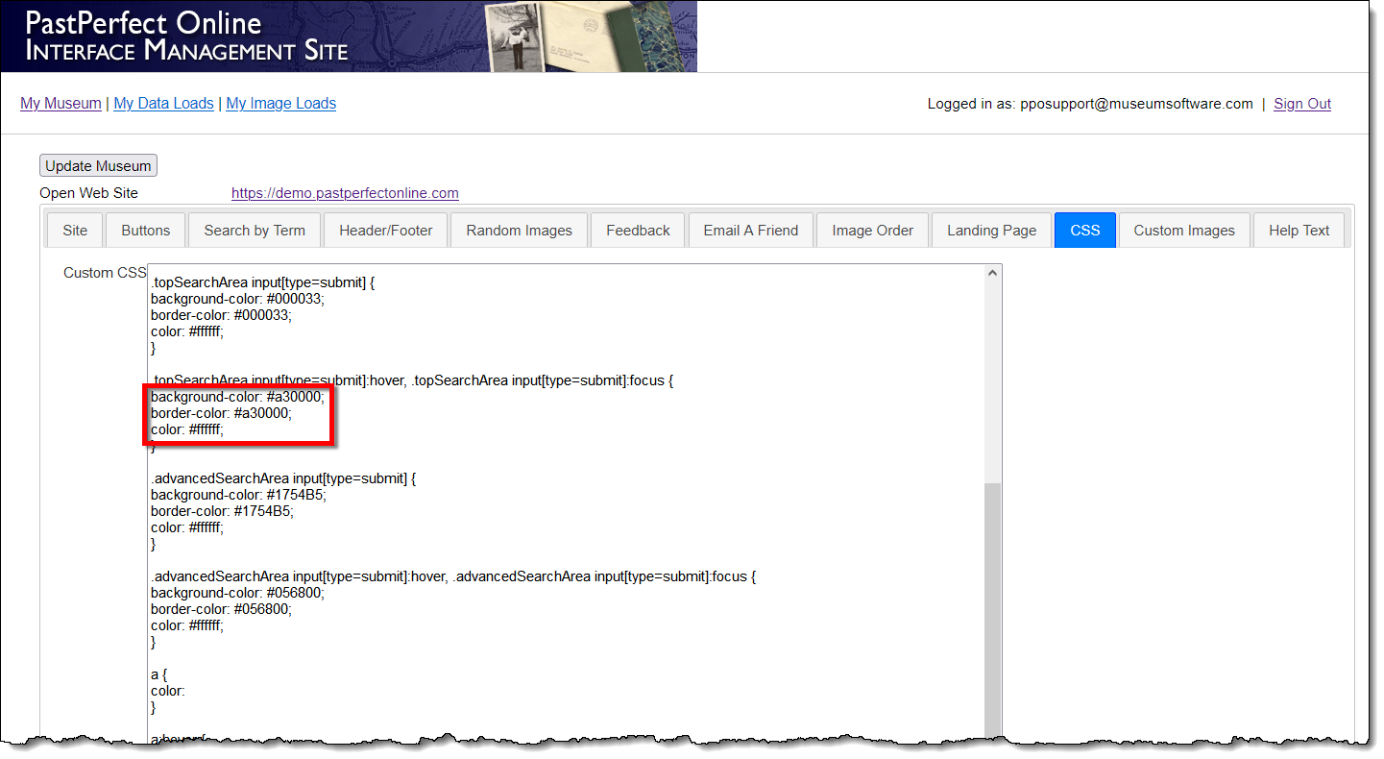Switch to the Feedback tab
The image size is (1384, 759).
point(638,231)
